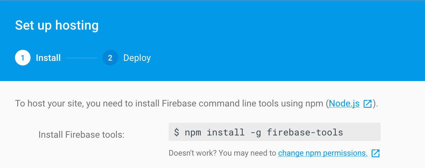Click the Install Firebase tools label

[x=81, y=134]
